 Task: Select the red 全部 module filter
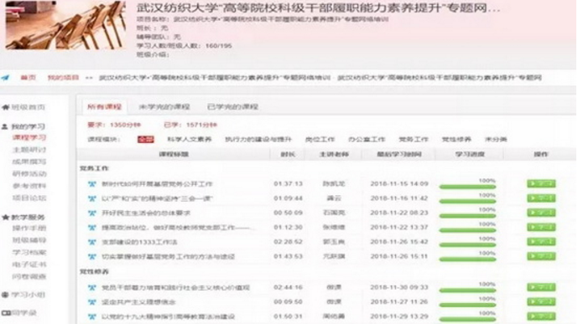pyautogui.click(x=146, y=140)
